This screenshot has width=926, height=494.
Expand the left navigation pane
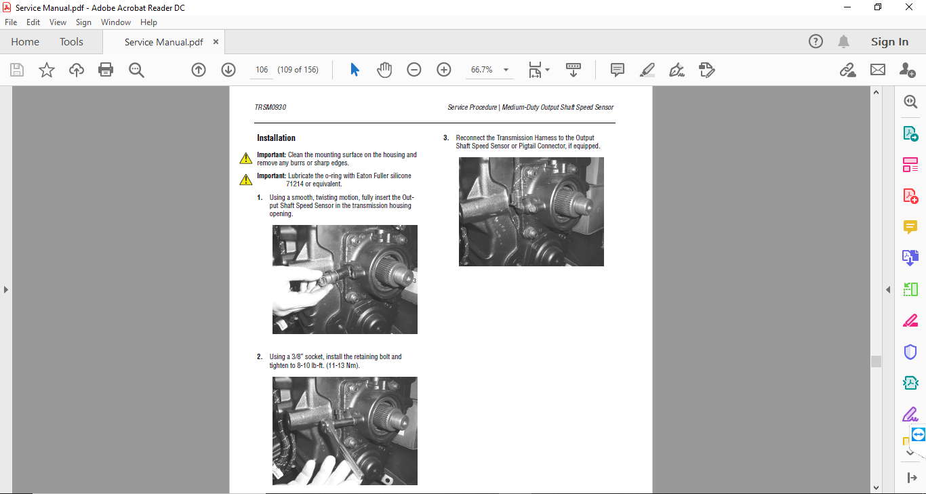click(x=6, y=289)
